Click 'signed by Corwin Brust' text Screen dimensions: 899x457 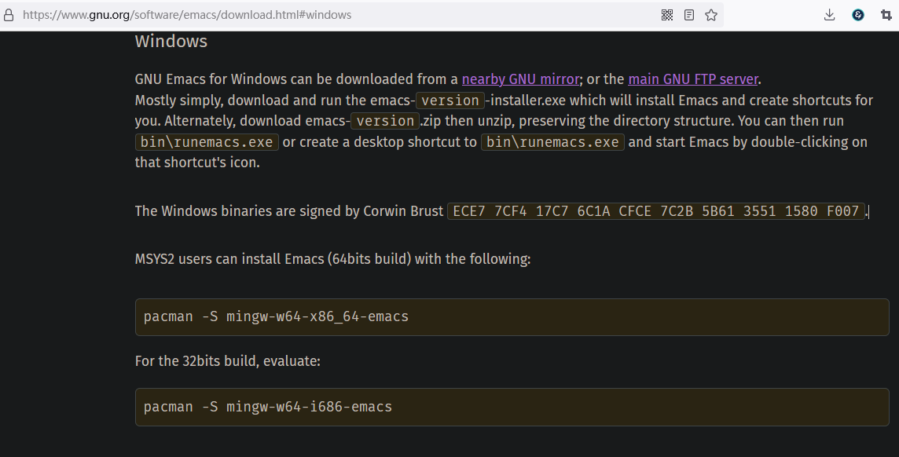point(371,211)
